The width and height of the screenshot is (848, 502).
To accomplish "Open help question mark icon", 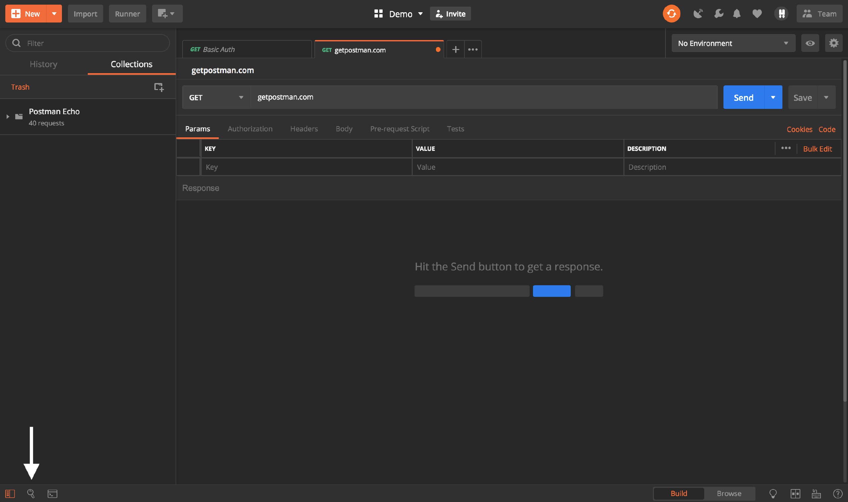I will (x=837, y=493).
